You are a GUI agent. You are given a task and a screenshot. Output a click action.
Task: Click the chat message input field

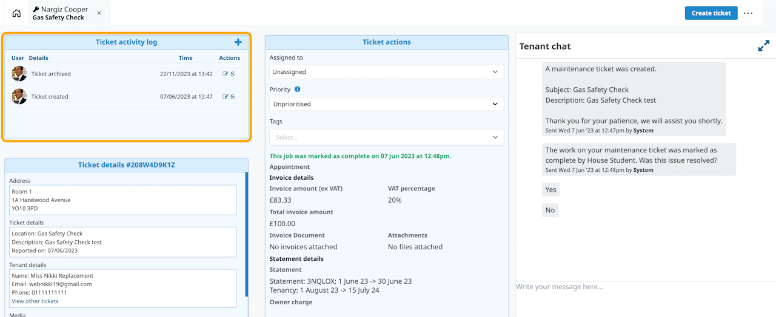point(643,287)
